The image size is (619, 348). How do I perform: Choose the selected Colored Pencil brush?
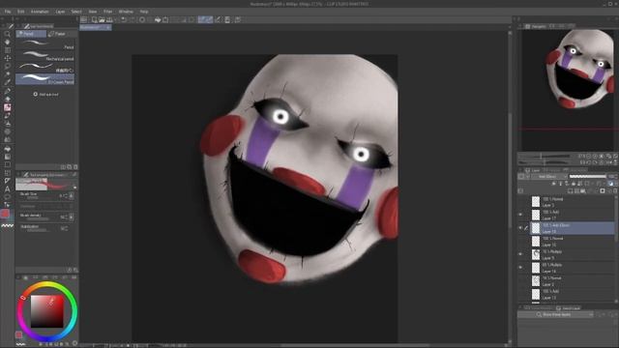tap(45, 79)
